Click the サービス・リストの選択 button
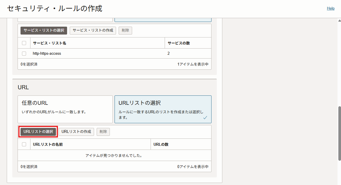This screenshot has width=341, height=185. coord(44,30)
